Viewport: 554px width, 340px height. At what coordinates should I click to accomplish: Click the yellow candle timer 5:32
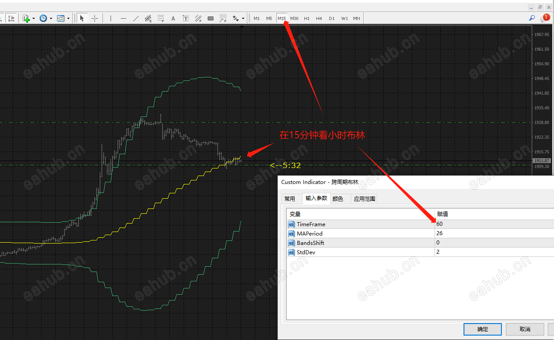(286, 165)
